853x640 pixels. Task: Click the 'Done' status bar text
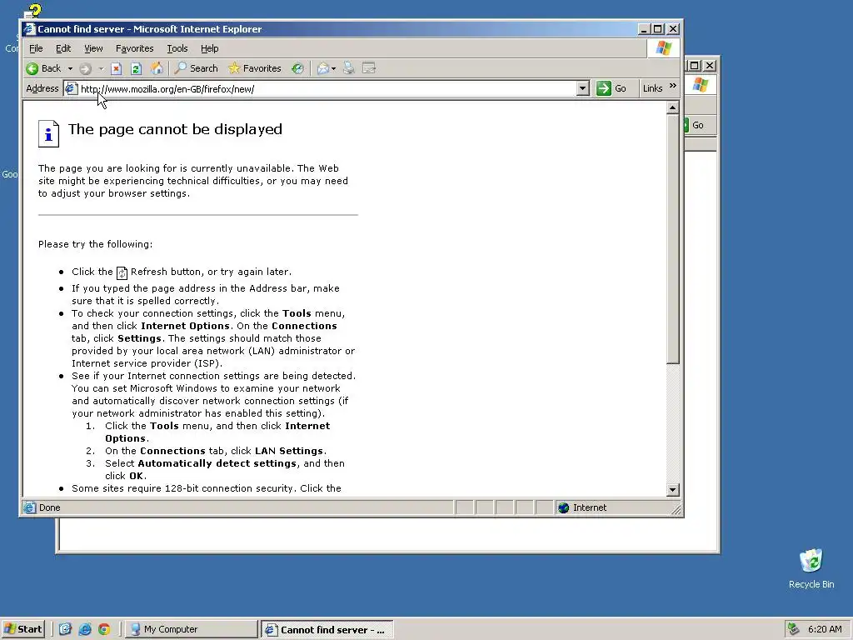coord(49,507)
